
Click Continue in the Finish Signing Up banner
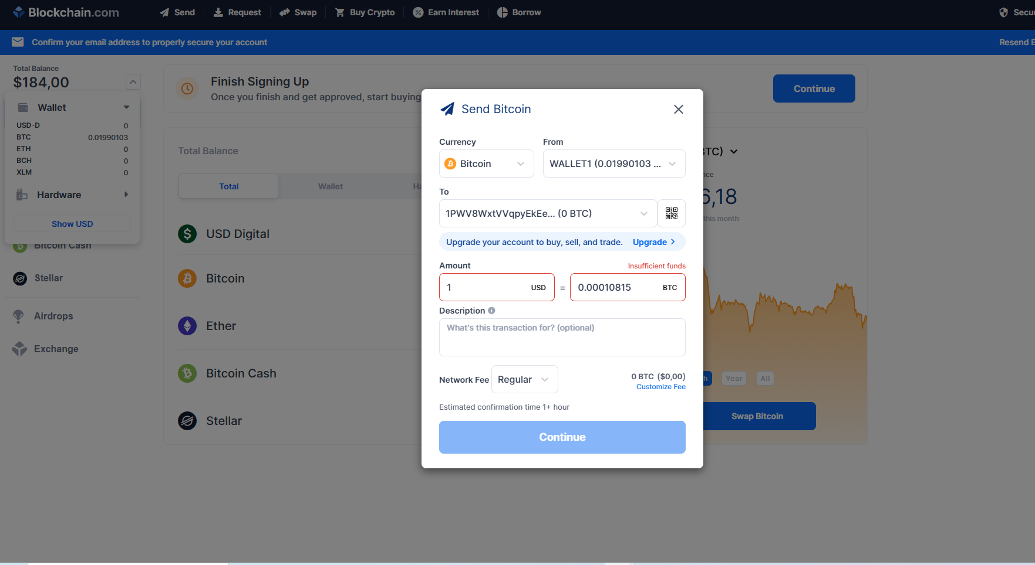(x=814, y=89)
